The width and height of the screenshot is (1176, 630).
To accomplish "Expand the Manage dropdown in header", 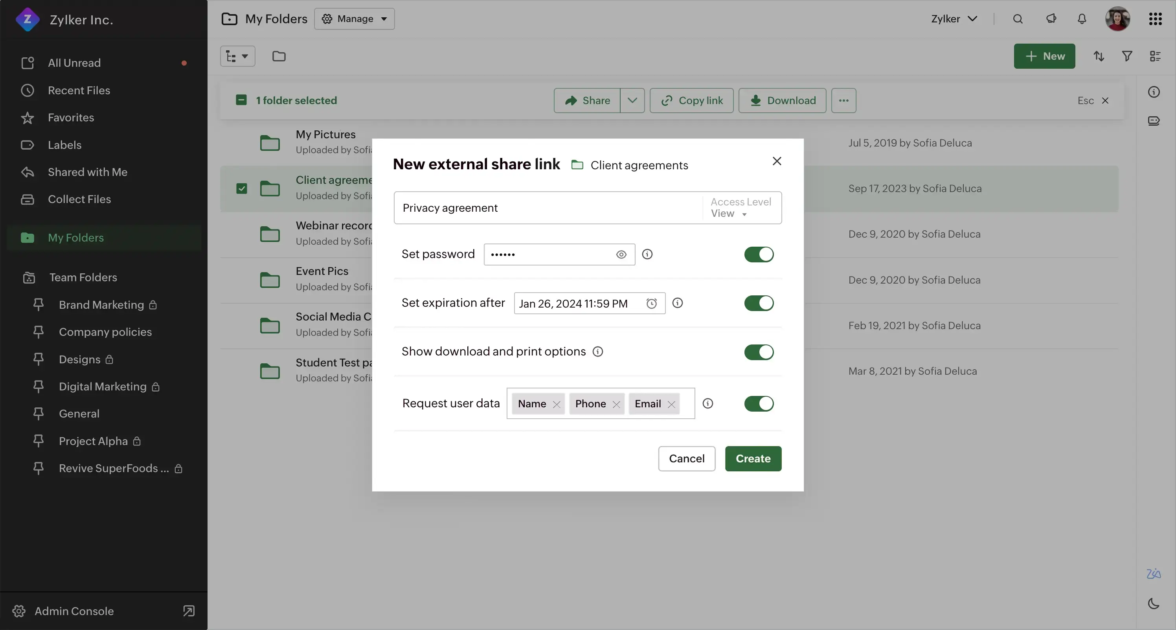I will click(x=354, y=18).
